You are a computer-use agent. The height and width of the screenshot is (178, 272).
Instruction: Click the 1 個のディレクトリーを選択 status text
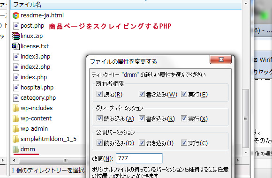pyautogui.click(x=49, y=171)
